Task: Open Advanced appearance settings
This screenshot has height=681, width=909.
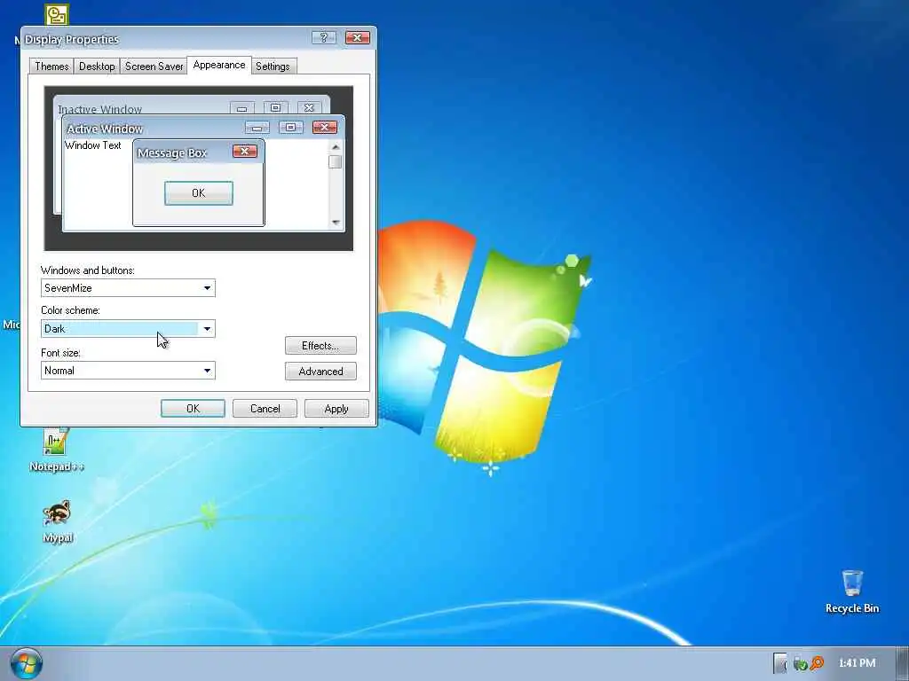Action: pos(320,372)
